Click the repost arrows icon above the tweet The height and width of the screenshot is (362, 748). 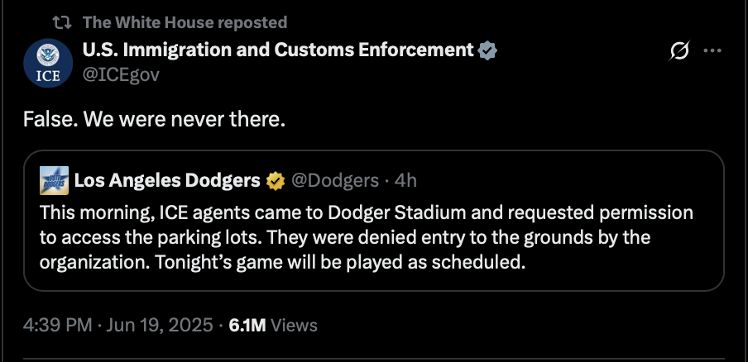click(62, 22)
